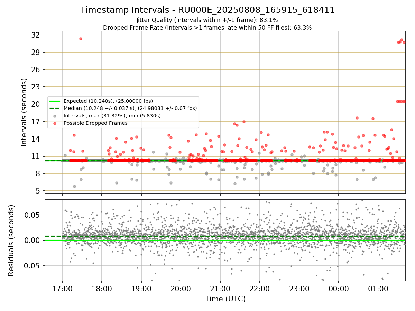The width and height of the screenshot is (415, 311).
Task: Select the 'Dropped Frame Rate' subtitle line
Action: tap(207, 28)
